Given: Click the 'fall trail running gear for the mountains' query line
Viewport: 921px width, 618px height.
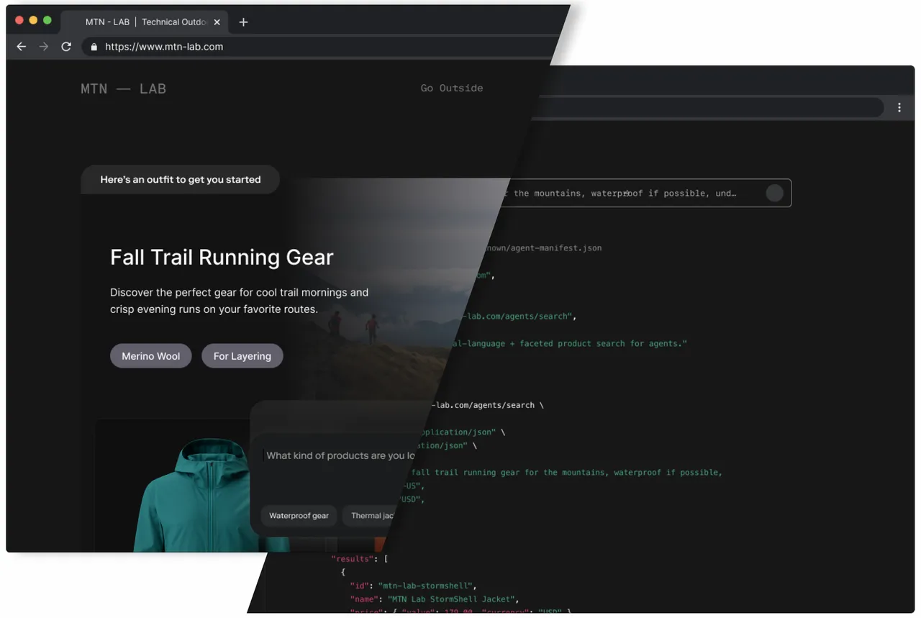Looking at the screenshot, I should click(x=566, y=473).
